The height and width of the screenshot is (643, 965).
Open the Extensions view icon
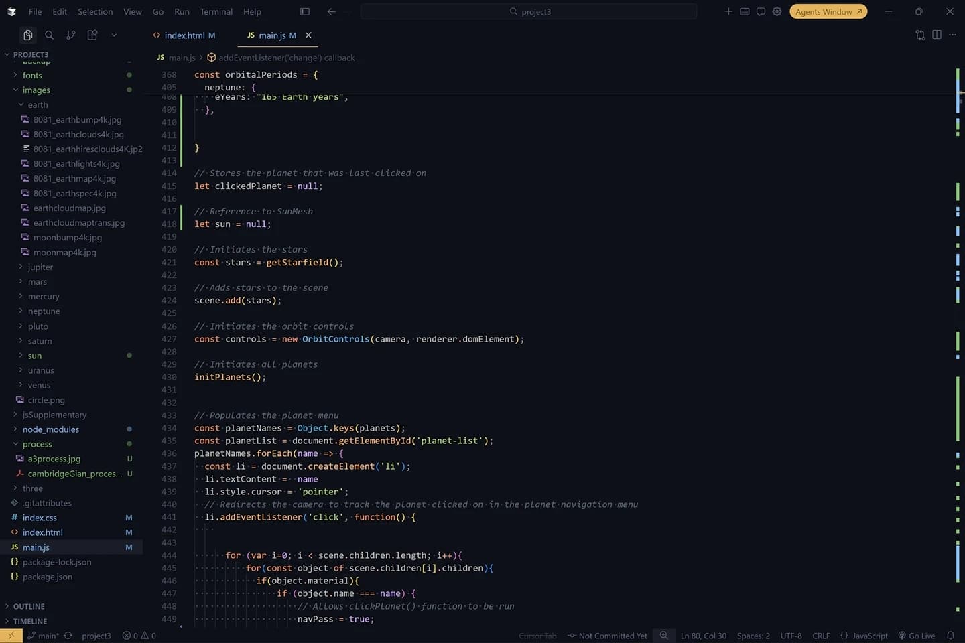92,35
